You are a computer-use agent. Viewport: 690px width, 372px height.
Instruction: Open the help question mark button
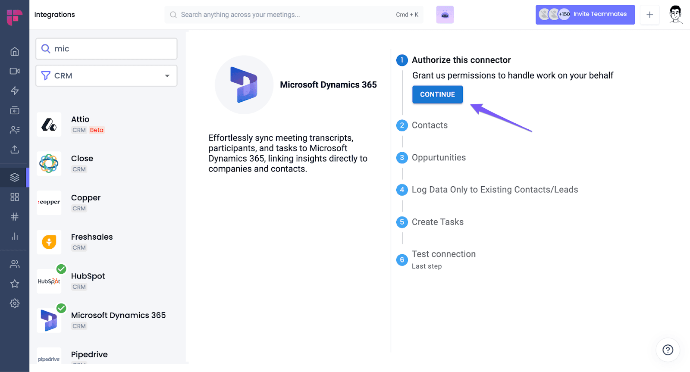[668, 350]
